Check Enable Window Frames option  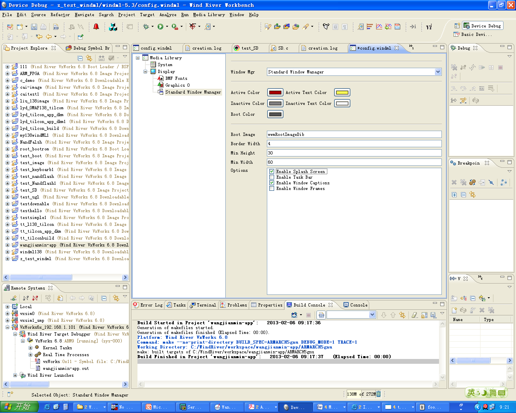point(272,188)
